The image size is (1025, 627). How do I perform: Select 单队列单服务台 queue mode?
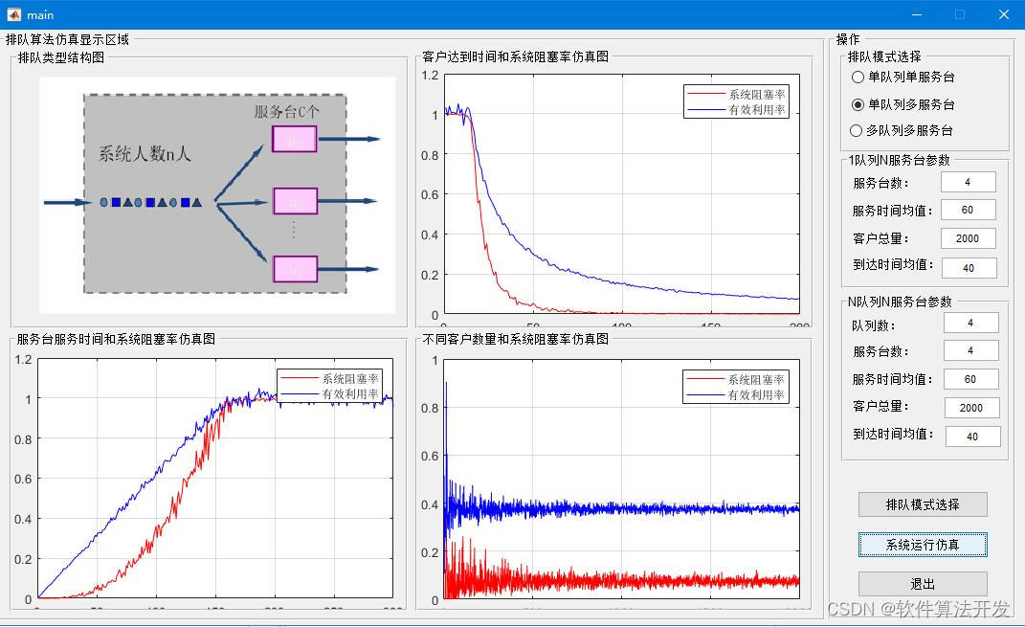click(x=903, y=78)
